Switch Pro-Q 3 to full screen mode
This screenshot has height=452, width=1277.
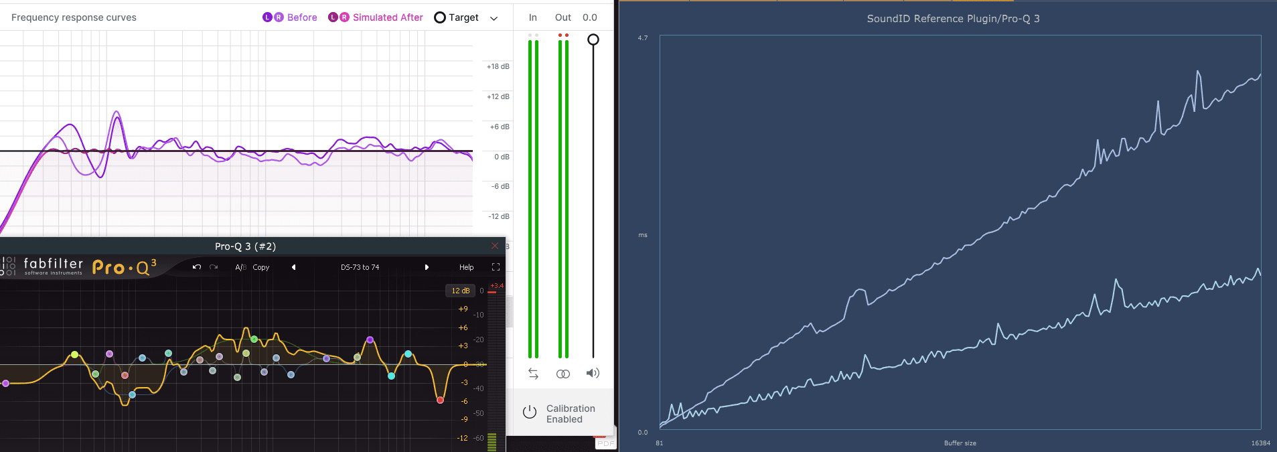pyautogui.click(x=496, y=267)
